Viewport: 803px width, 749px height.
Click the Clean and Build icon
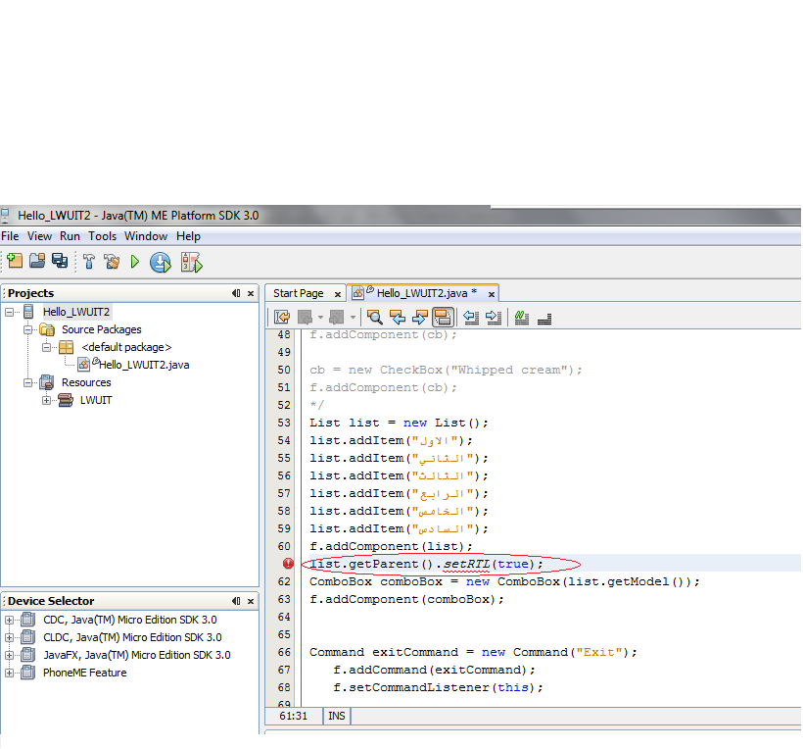click(x=112, y=262)
